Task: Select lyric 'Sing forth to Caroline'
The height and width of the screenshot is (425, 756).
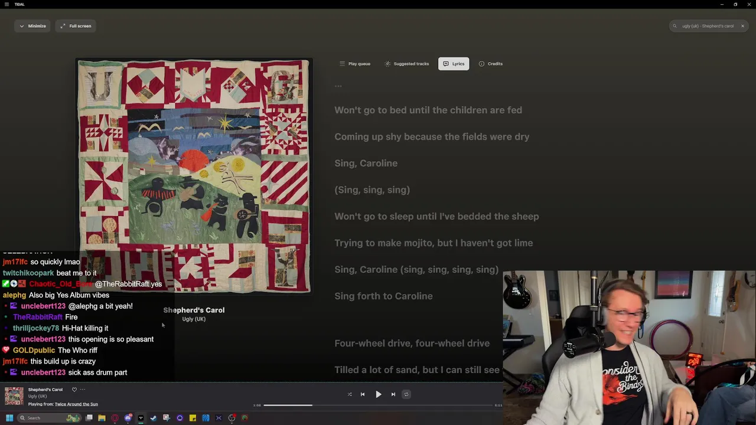Action: point(383,296)
